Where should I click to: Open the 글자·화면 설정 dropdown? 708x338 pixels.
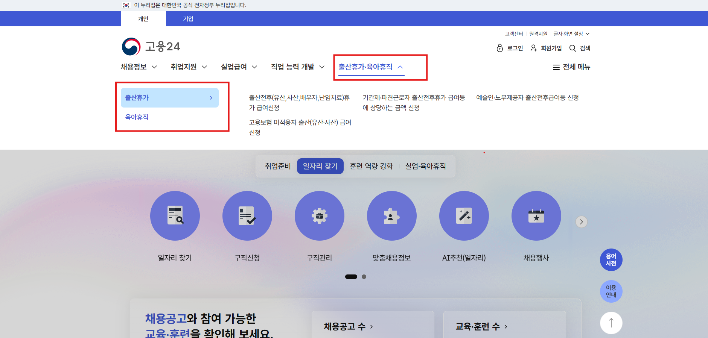[x=571, y=34]
